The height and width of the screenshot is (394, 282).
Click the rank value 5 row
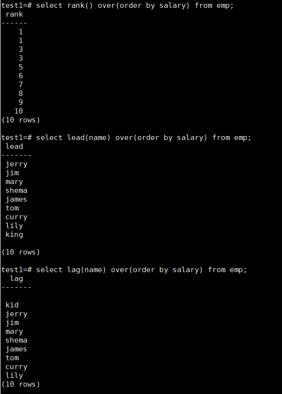click(x=21, y=67)
